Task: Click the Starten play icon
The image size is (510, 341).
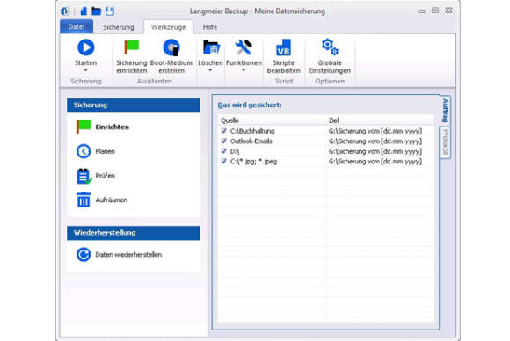Action: click(86, 47)
